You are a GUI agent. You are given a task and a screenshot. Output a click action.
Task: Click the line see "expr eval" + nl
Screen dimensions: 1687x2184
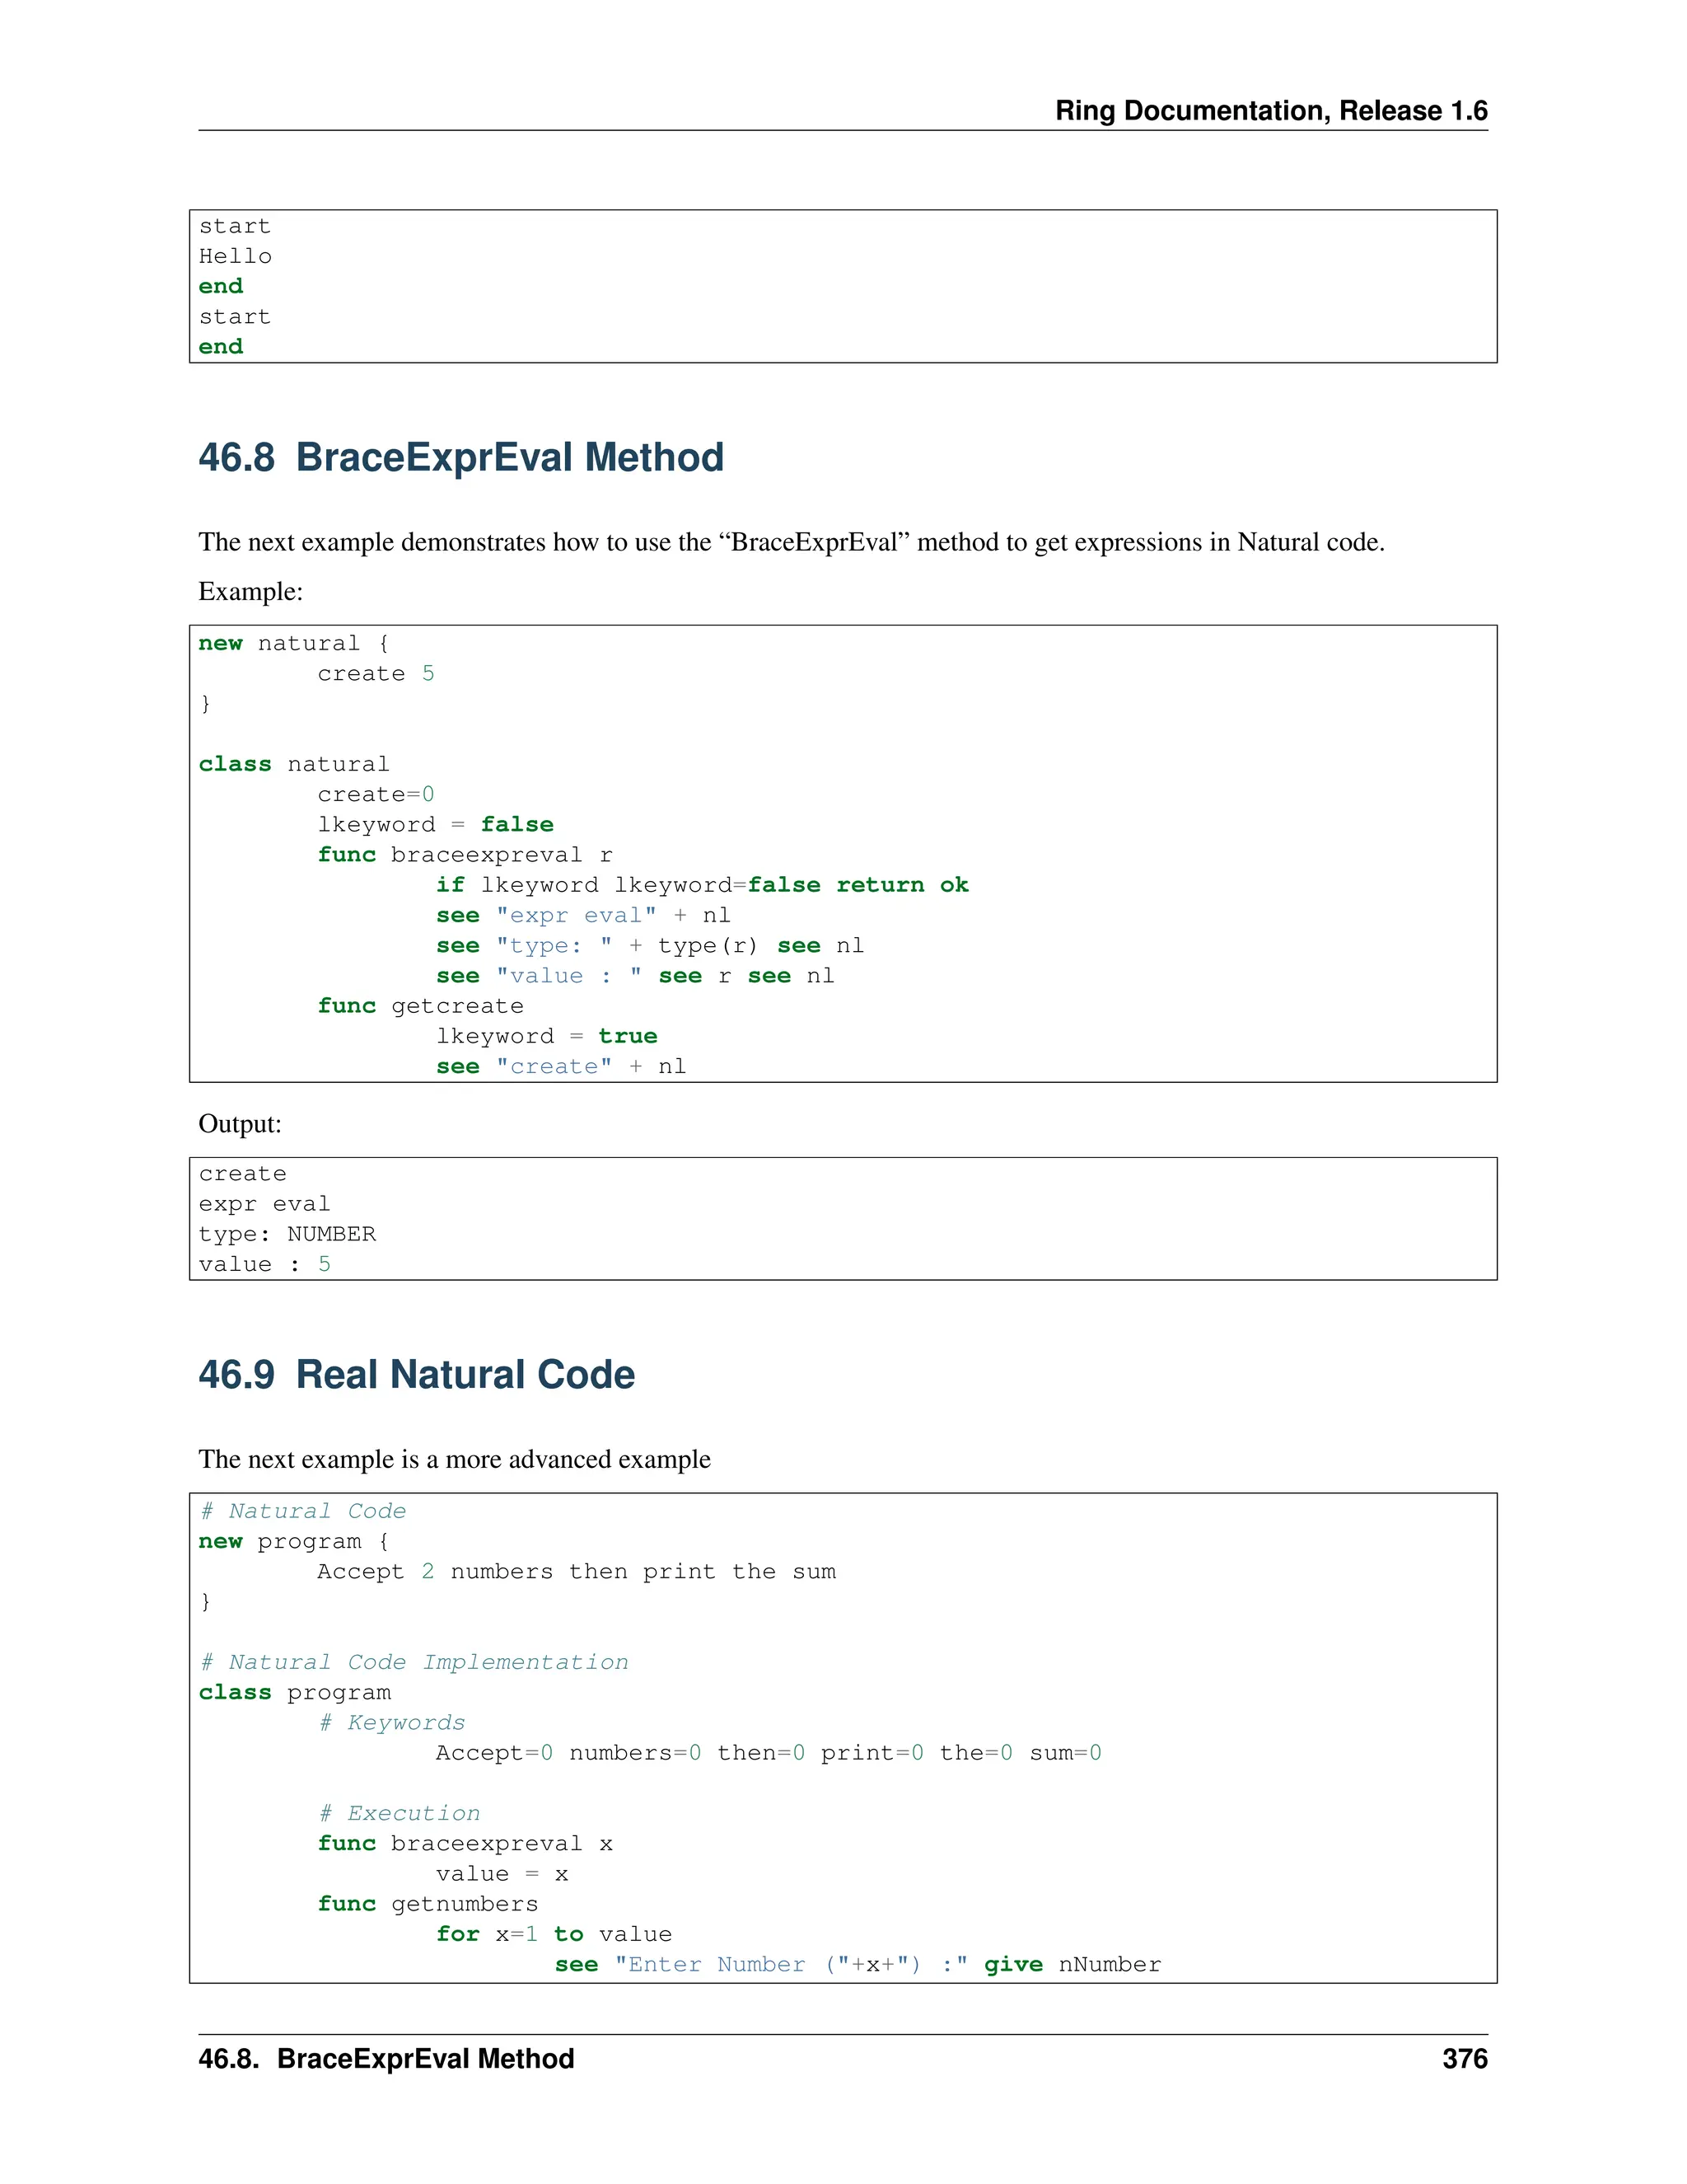584,915
